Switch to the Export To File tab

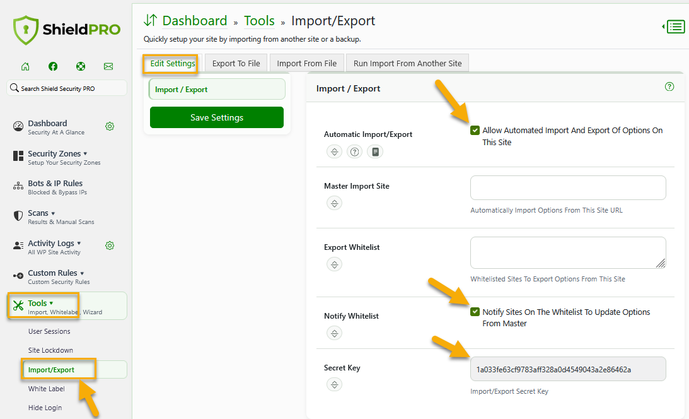[236, 64]
